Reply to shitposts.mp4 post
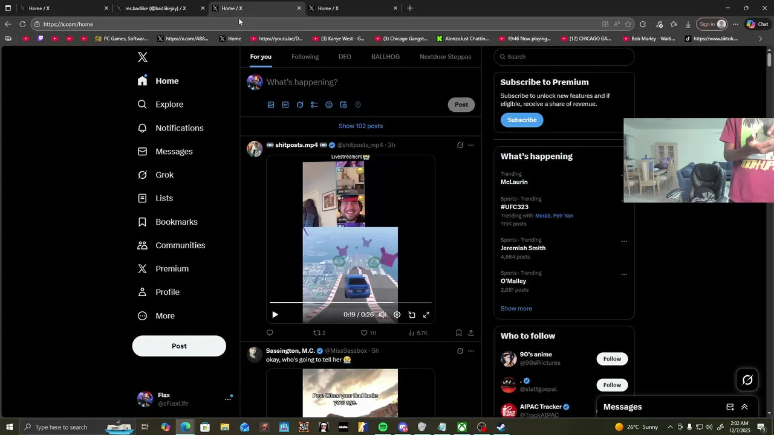Viewport: 774px width, 435px height. click(x=270, y=333)
